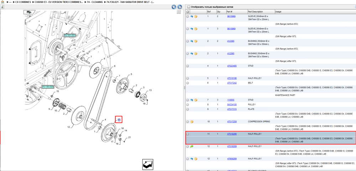This screenshot has width=356, height=171.
Task: Click the vehicle orientation icon on the diagram
Action: [x=28, y=12]
